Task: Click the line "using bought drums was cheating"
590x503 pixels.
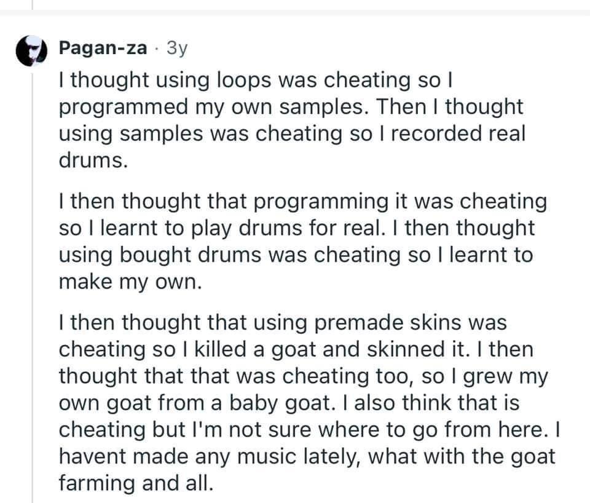Action: (296, 255)
